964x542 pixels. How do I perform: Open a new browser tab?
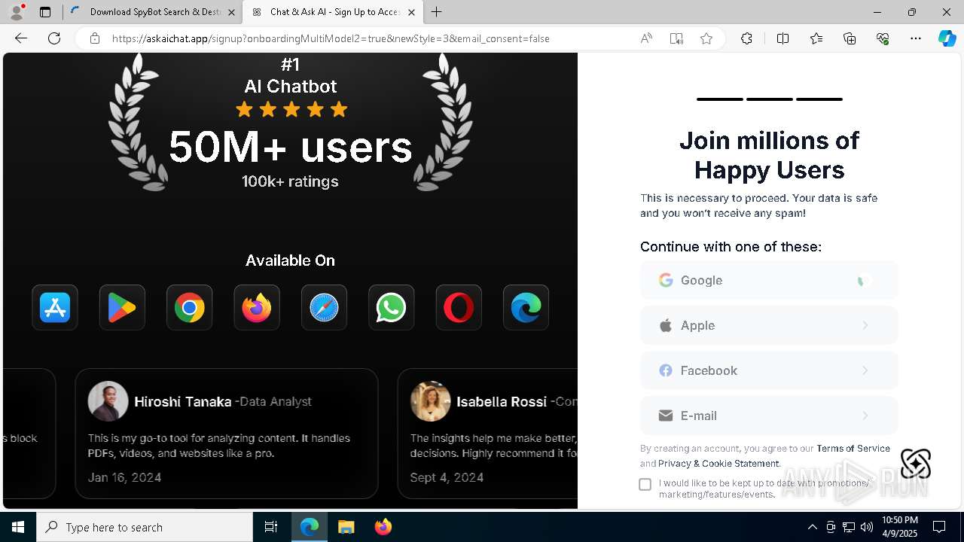[x=437, y=12]
